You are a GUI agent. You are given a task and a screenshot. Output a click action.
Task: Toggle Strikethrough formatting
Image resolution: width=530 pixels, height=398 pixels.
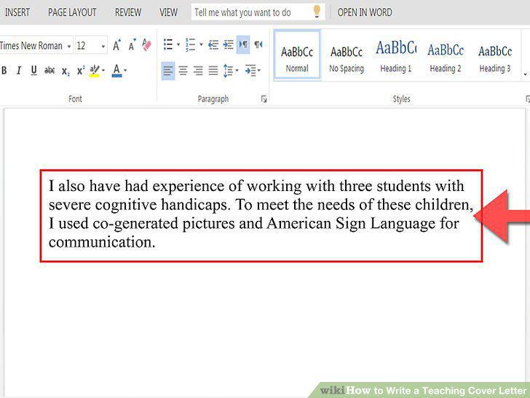click(x=50, y=71)
